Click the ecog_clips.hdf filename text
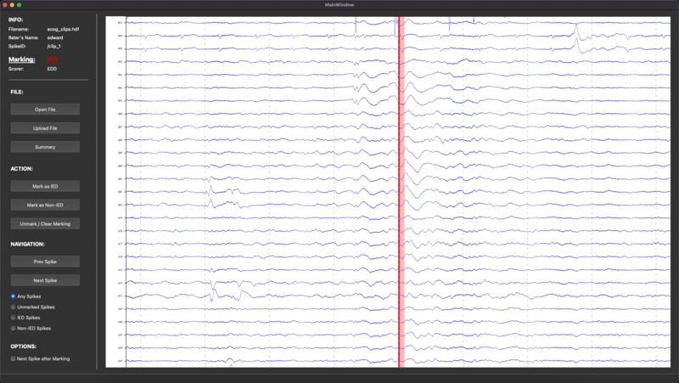The height and width of the screenshot is (383, 679). (63, 29)
